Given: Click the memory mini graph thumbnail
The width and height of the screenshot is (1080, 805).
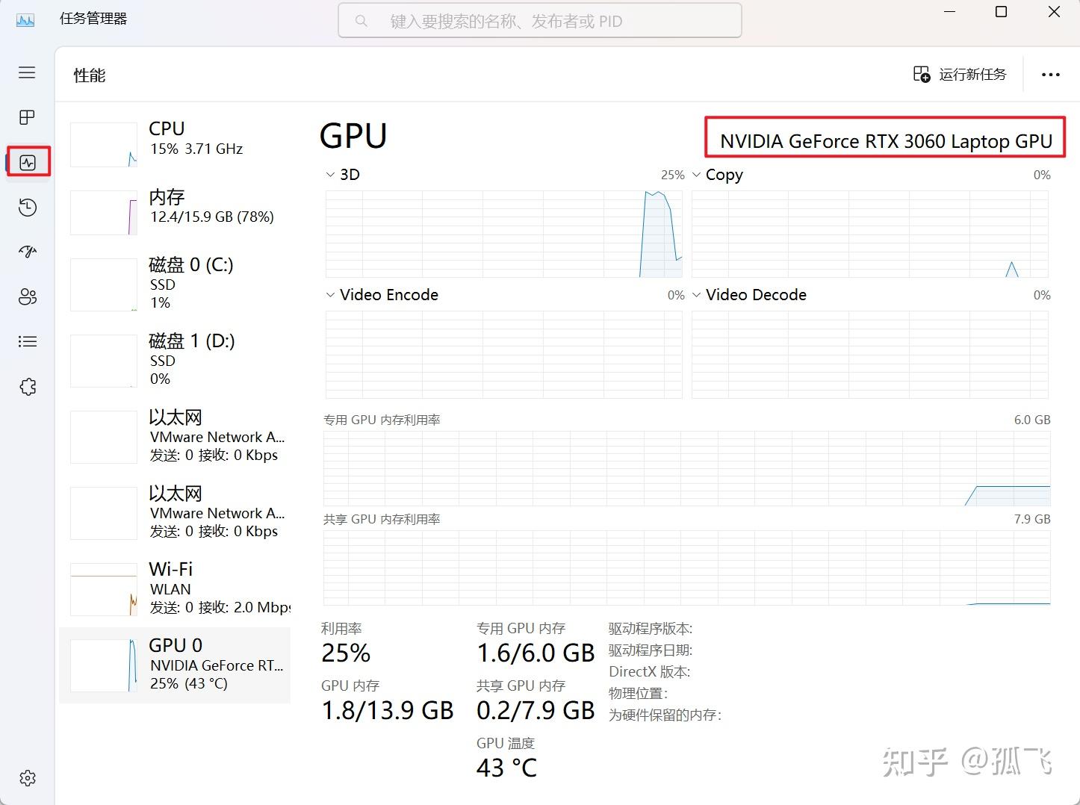Looking at the screenshot, I should [x=104, y=213].
